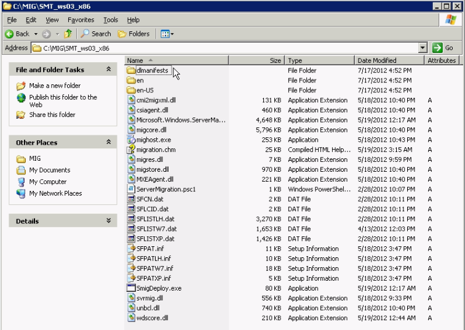Open My Network Places link
Screen dimensions: 465x330
55,193
